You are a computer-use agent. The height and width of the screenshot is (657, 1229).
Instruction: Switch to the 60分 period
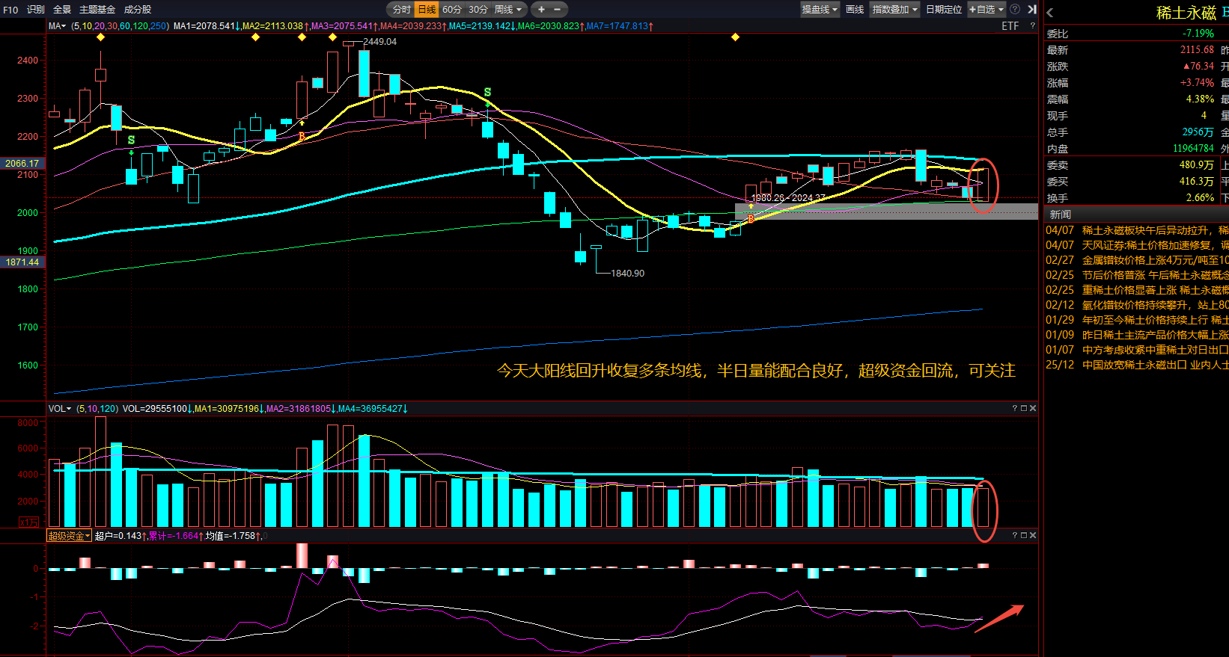(452, 10)
